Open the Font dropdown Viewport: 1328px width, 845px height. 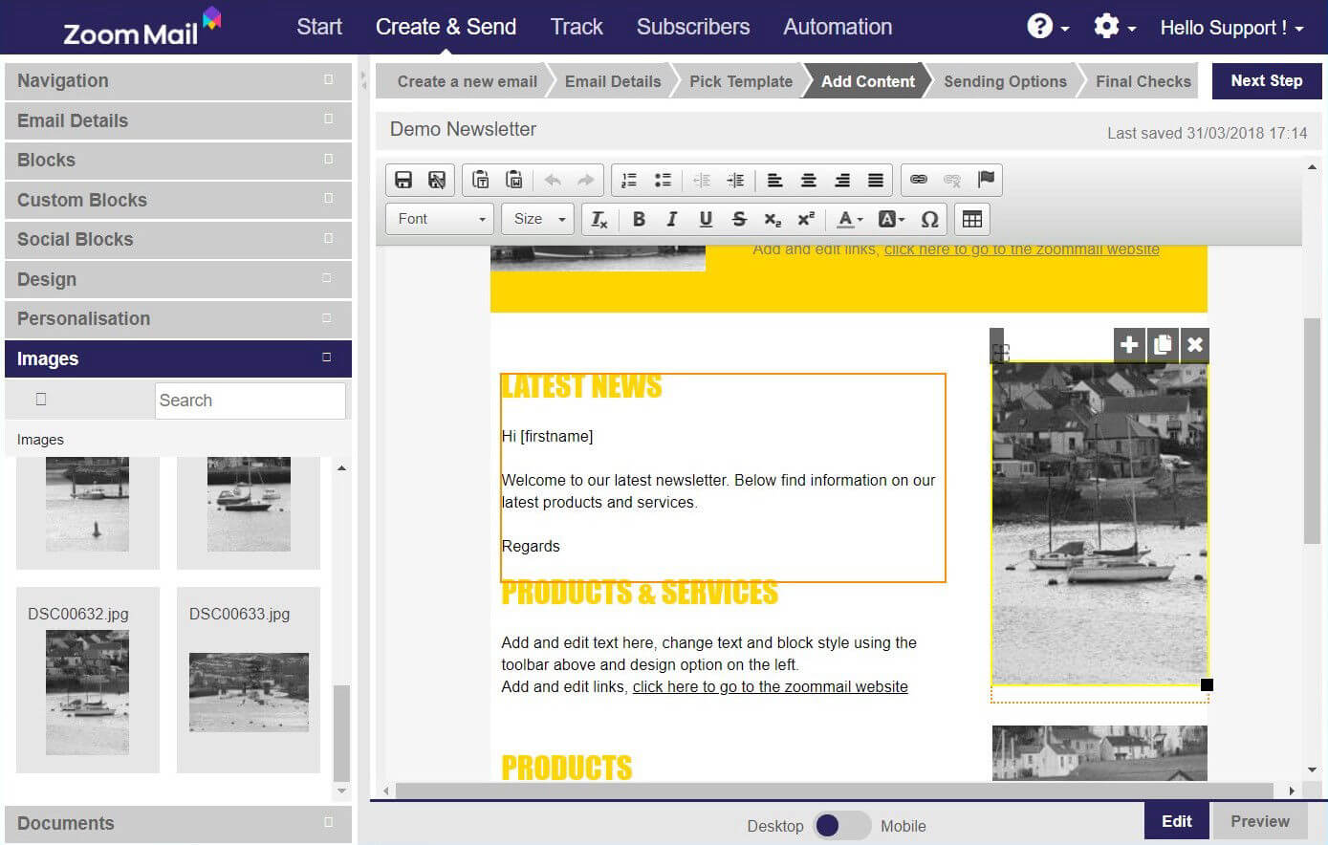pos(440,220)
